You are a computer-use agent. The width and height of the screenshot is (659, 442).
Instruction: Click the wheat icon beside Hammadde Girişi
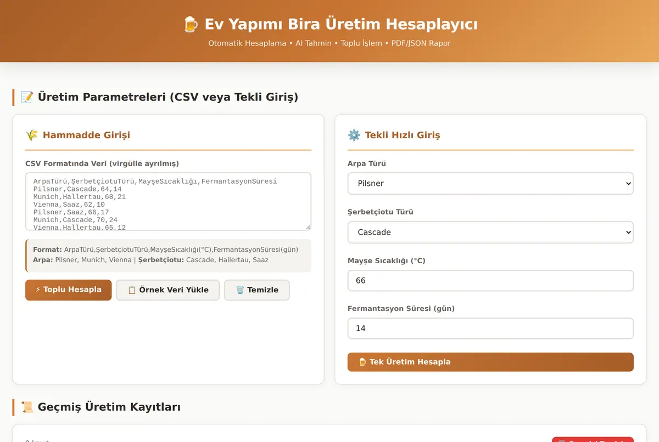[32, 135]
